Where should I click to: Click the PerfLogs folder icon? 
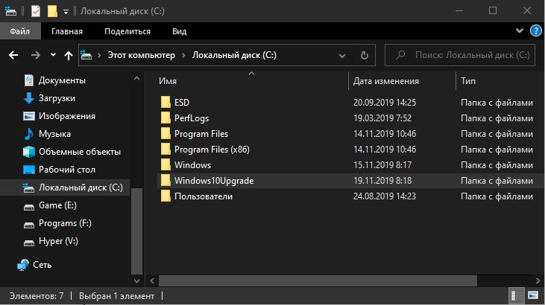[166, 118]
